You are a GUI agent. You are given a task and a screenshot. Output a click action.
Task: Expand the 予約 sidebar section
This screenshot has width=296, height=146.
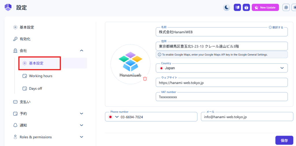82,114
